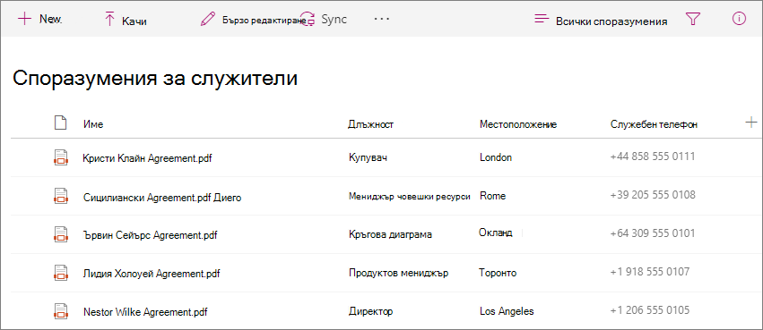This screenshot has width=763, height=330.
Task: Select the Торонто location cell
Action: [x=498, y=273]
